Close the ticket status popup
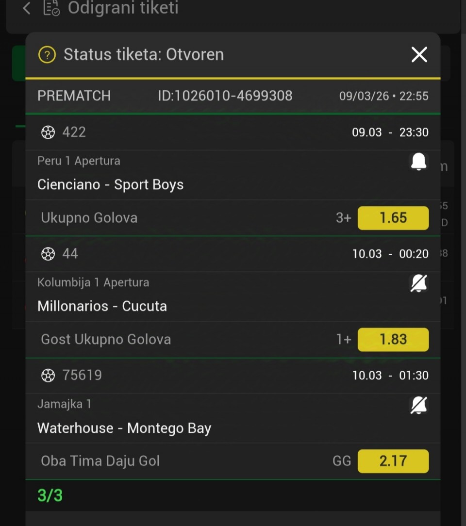The width and height of the screenshot is (466, 526). [419, 54]
